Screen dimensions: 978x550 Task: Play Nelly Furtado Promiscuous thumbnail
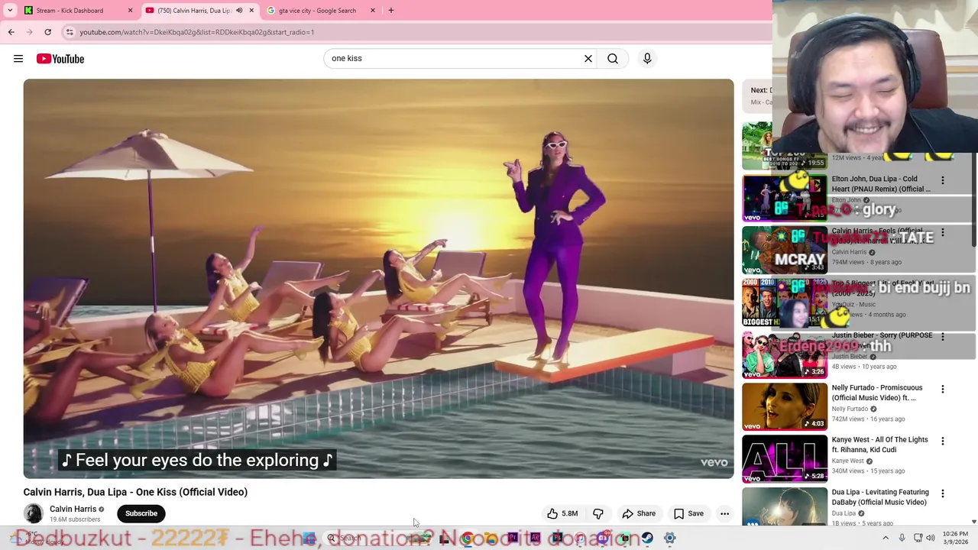tap(785, 407)
